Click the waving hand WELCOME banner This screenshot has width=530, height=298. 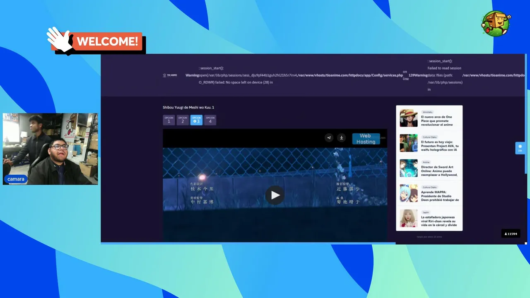pyautogui.click(x=96, y=41)
